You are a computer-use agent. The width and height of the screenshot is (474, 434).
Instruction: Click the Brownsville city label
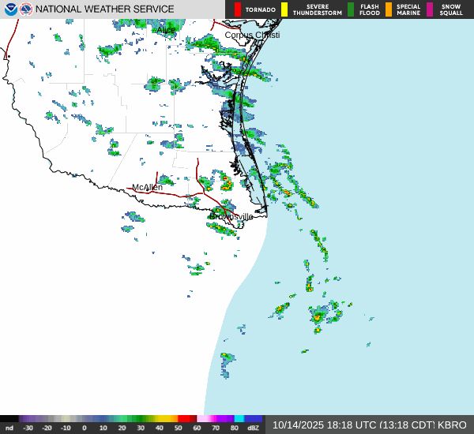[x=231, y=216]
